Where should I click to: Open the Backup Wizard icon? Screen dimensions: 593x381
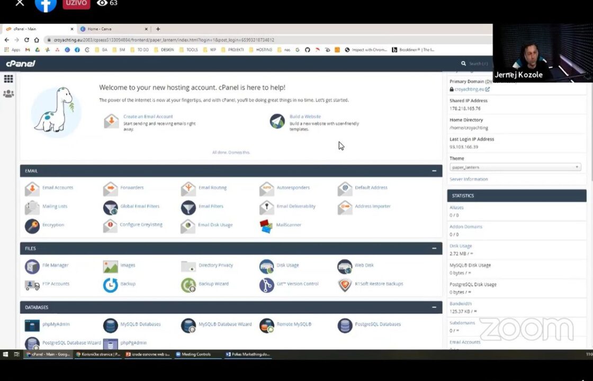tap(188, 285)
